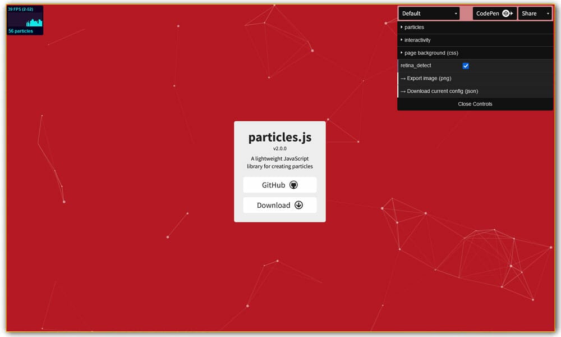Select Close Controls at the panel bottom

coord(475,104)
